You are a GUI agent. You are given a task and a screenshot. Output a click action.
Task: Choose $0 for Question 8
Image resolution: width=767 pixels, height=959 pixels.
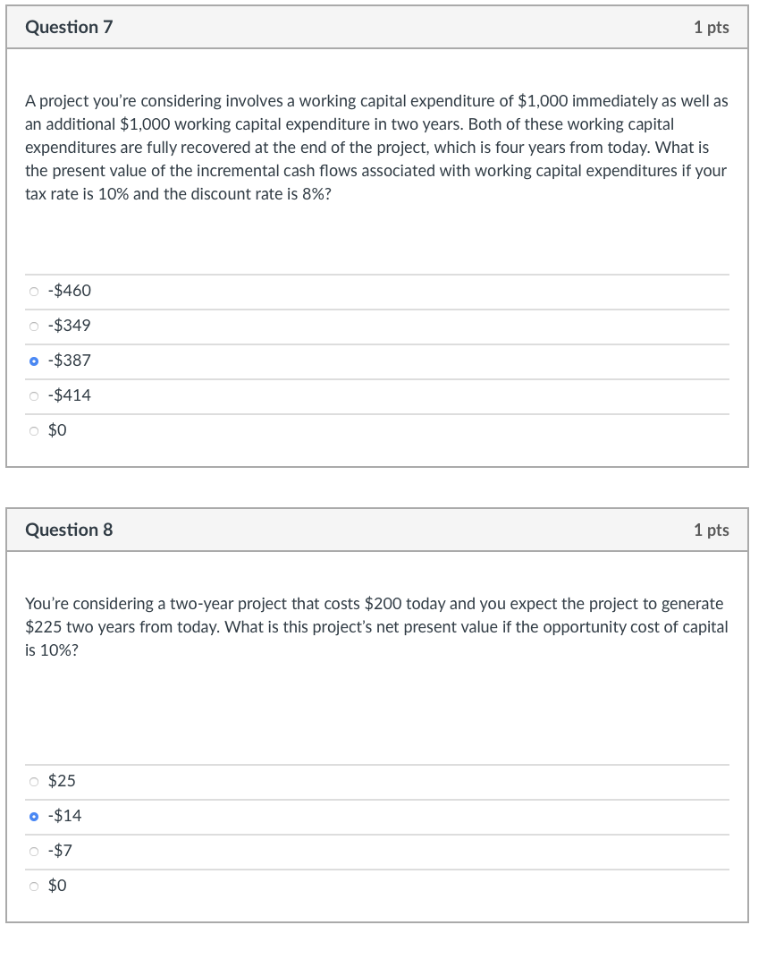(x=58, y=885)
